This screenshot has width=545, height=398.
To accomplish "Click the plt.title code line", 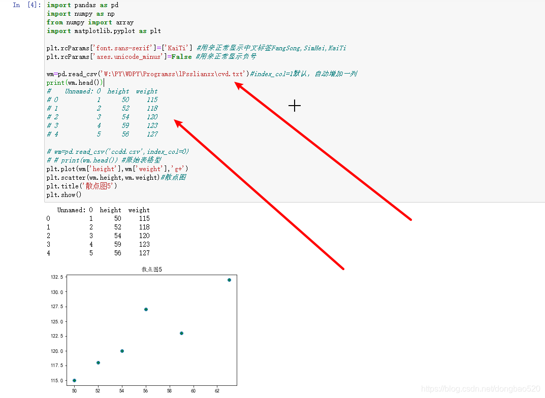I will pos(82,186).
